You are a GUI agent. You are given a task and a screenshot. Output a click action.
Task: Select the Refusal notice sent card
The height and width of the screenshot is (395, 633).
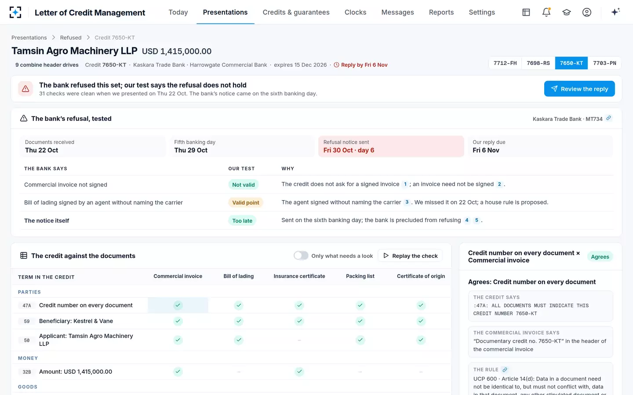(391, 146)
